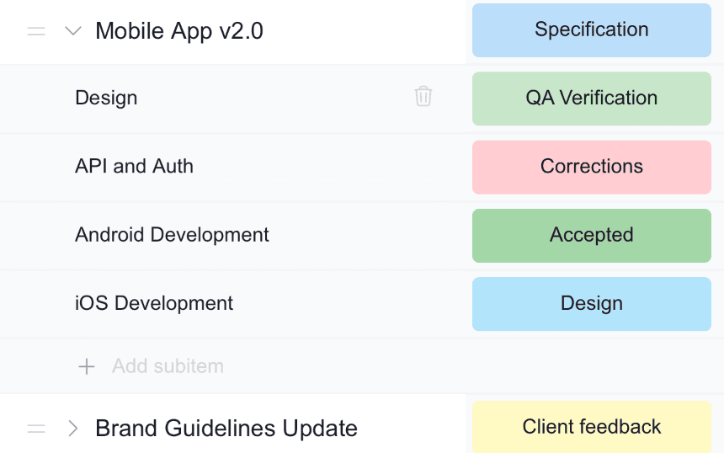Click the Add subitem text field
Screen dimensions: 724x453
[x=168, y=366]
